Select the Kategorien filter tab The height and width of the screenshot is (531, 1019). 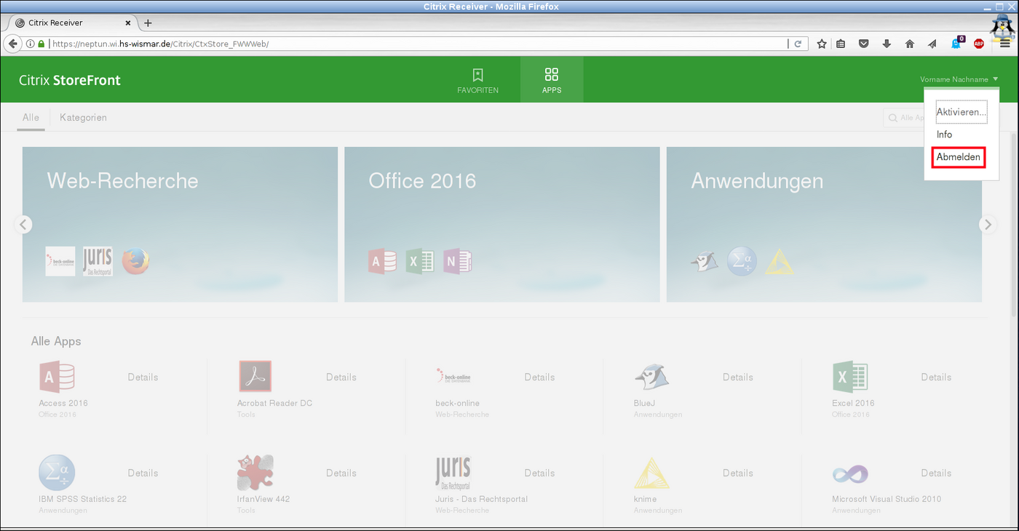83,117
